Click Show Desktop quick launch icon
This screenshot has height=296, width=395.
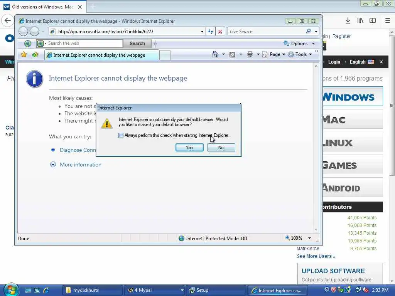[28, 290]
